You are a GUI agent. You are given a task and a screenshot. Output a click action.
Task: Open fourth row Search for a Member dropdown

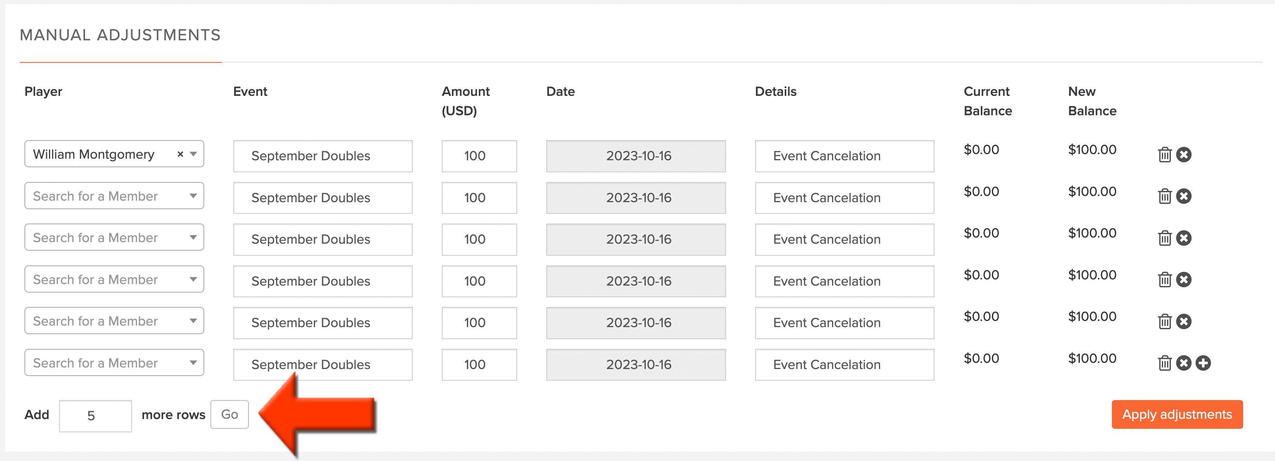(x=114, y=279)
